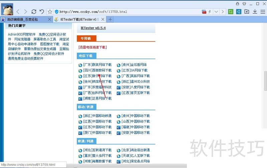The image size is (267, 168).
Task: Download from [天津]亿人互联下载
Action: [136, 156]
